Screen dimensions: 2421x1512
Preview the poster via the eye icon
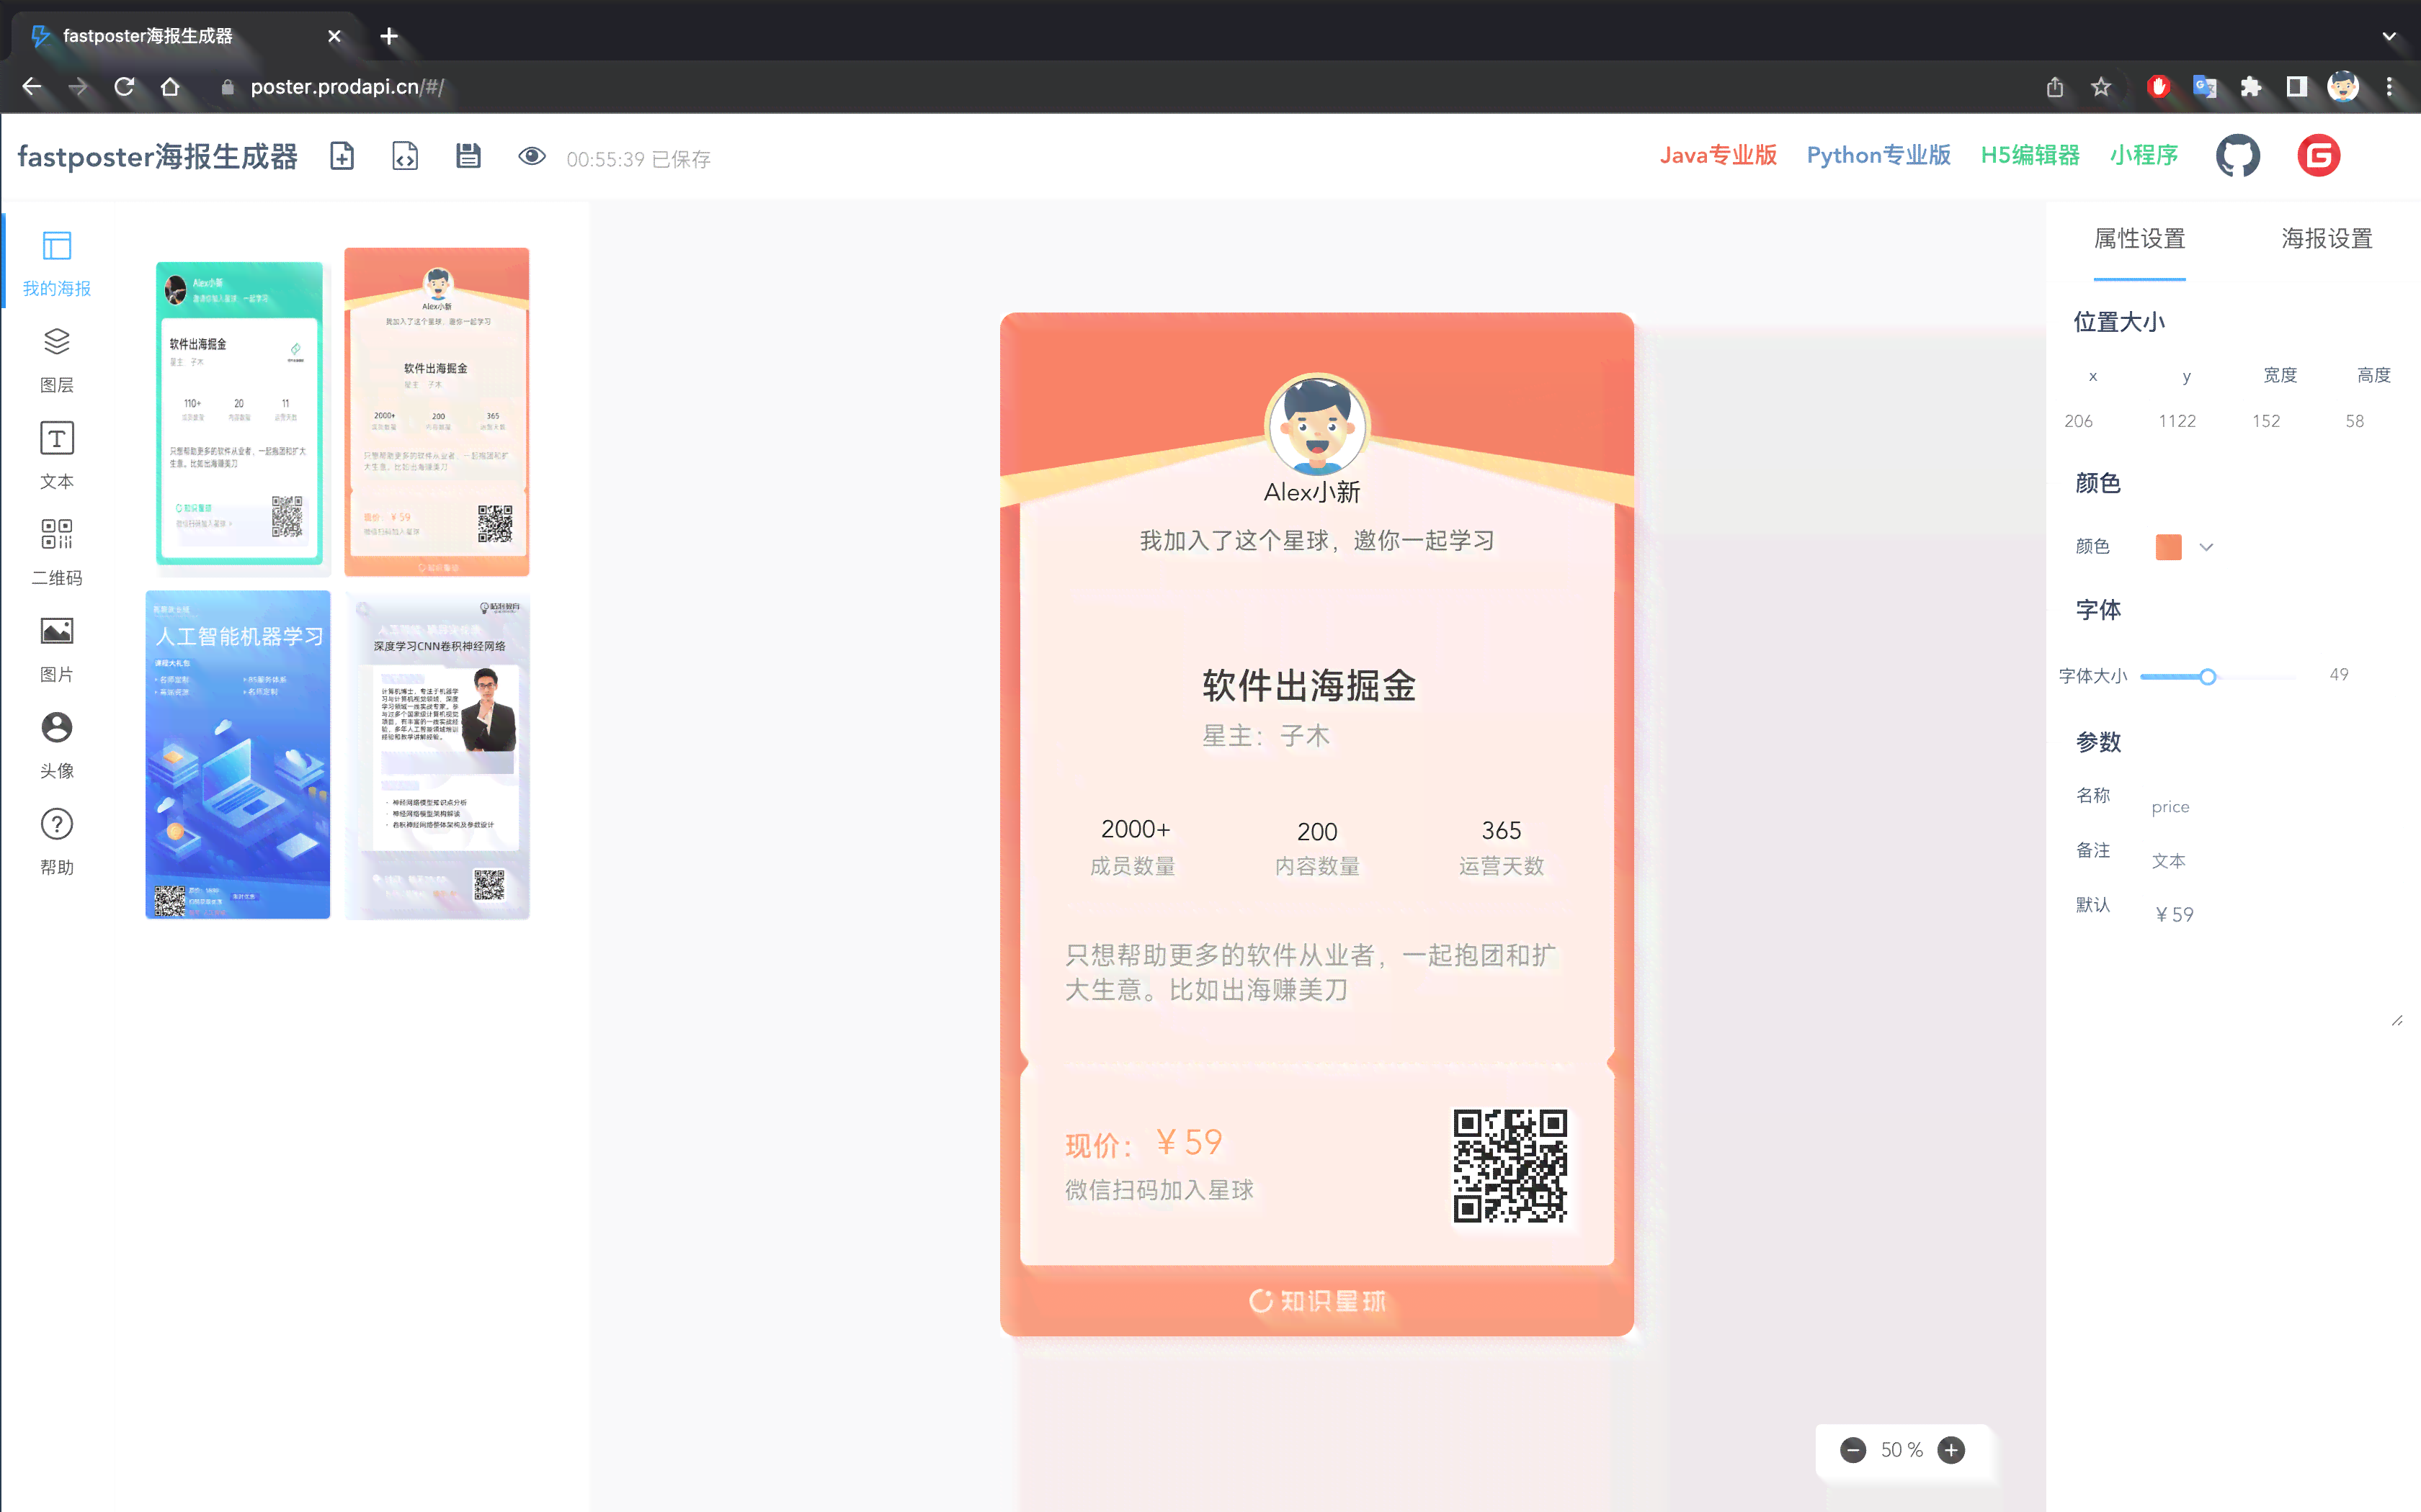(531, 156)
